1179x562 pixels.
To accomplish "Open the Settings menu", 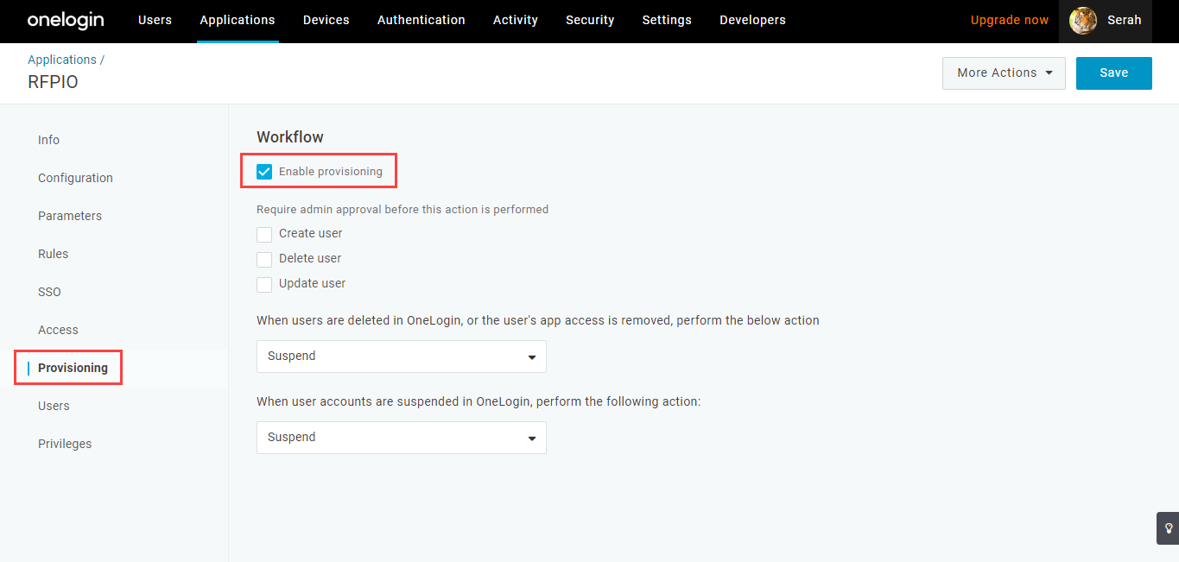I will pos(667,20).
